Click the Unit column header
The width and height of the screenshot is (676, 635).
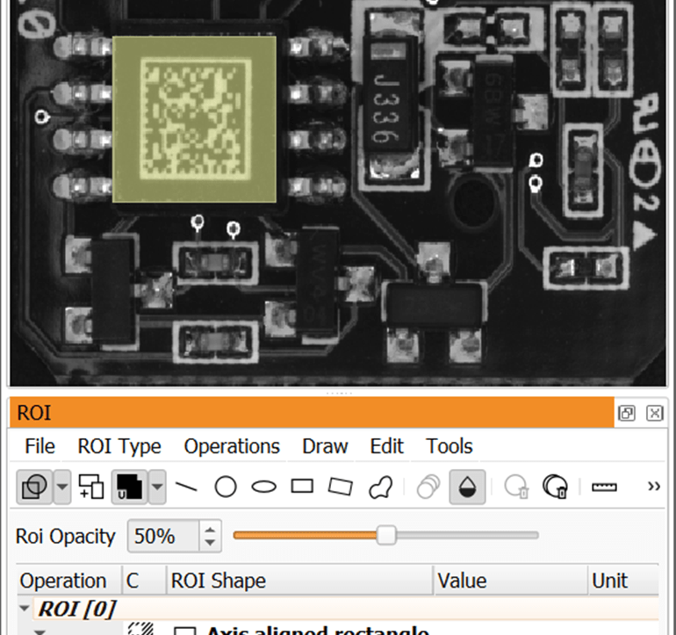623,581
